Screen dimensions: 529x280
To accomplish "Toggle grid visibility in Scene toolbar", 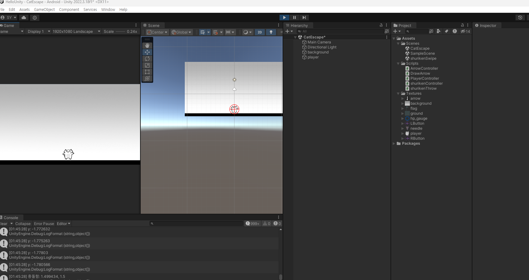I will click(203, 32).
